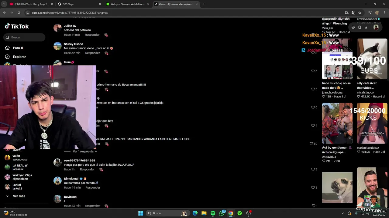This screenshot has width=389, height=218.
Task: Open the phone icon in floating toolbar
Action: tap(360, 27)
